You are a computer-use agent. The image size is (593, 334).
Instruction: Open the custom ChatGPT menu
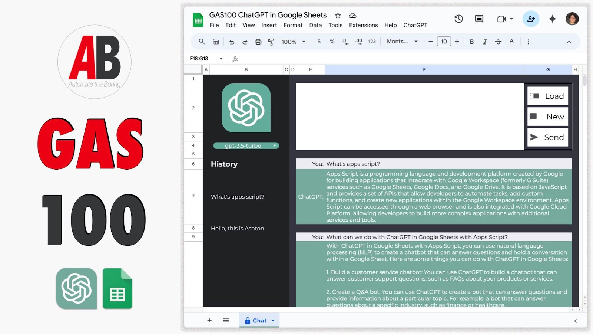[x=415, y=25]
